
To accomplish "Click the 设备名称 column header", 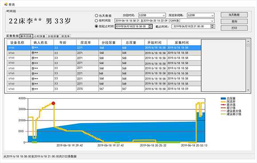I will 19,43.
